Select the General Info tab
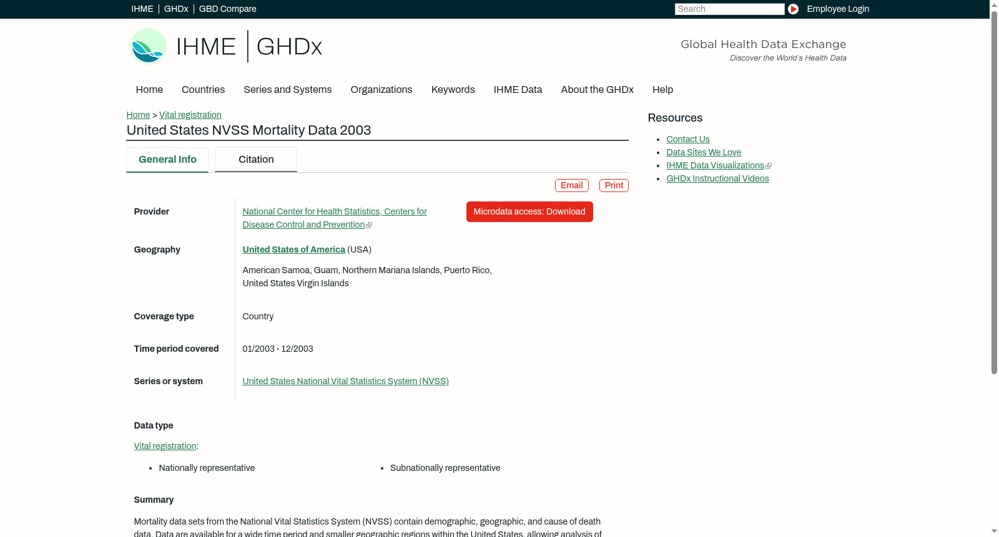The width and height of the screenshot is (999, 537). pyautogui.click(x=167, y=160)
